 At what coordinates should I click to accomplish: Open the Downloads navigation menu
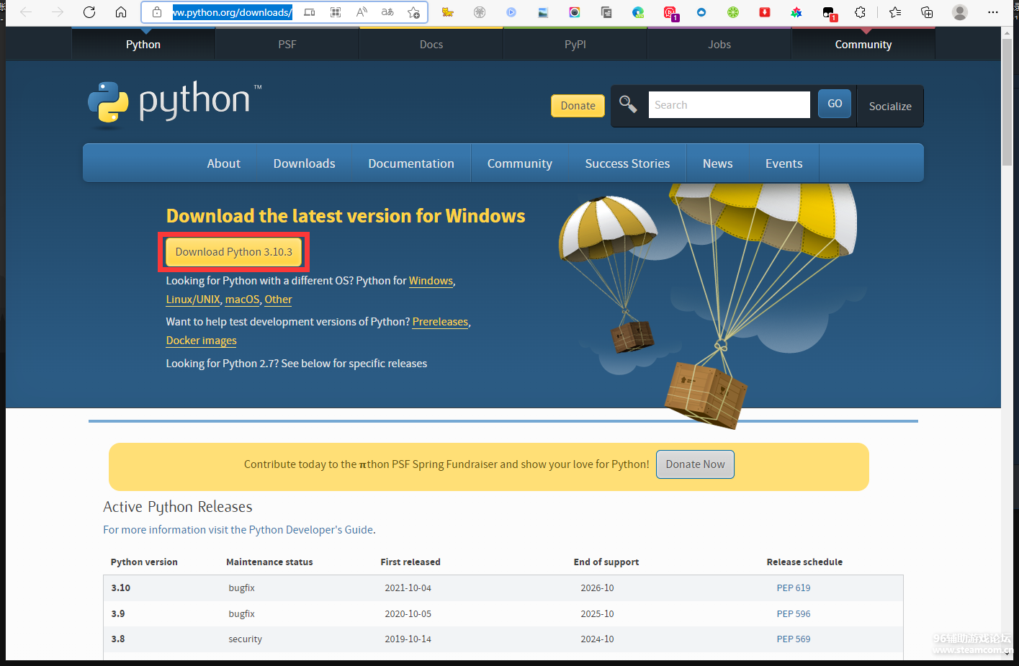[x=304, y=163]
